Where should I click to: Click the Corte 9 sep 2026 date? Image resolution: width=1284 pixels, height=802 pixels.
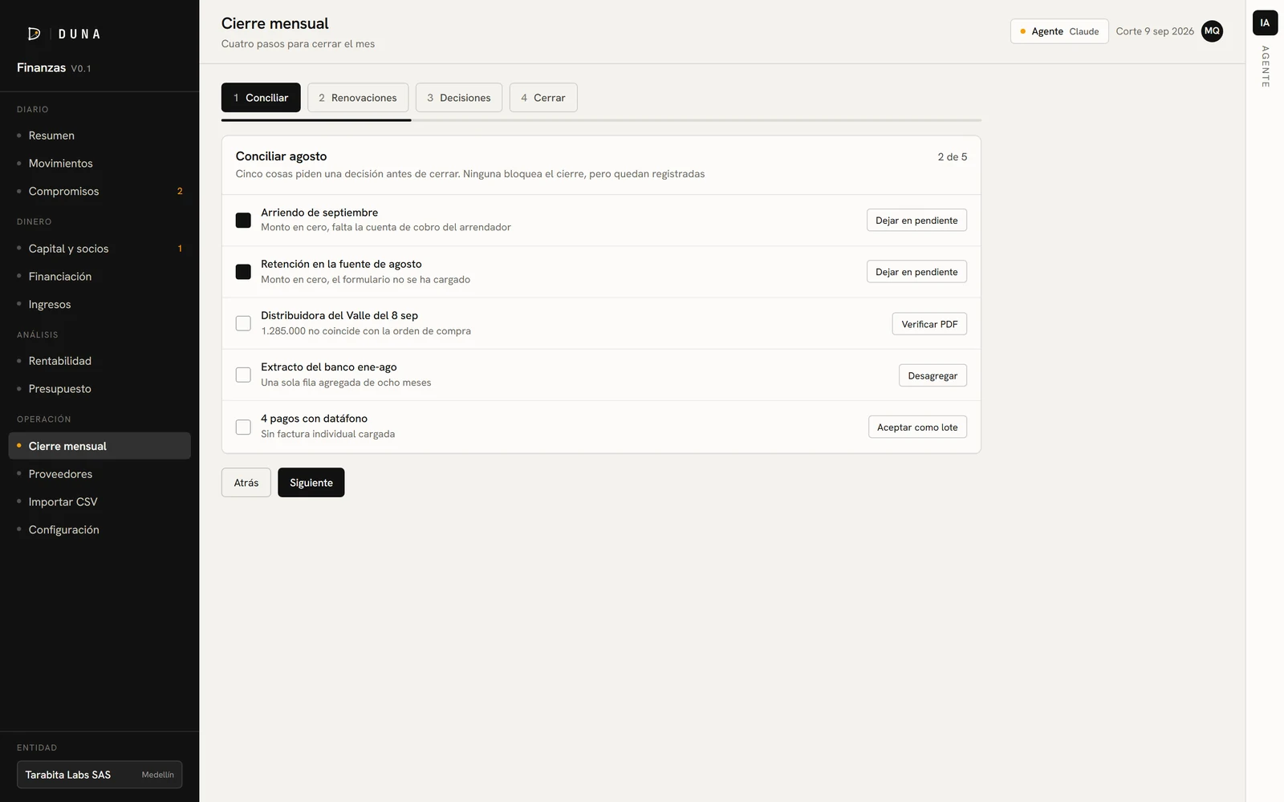coord(1155,31)
